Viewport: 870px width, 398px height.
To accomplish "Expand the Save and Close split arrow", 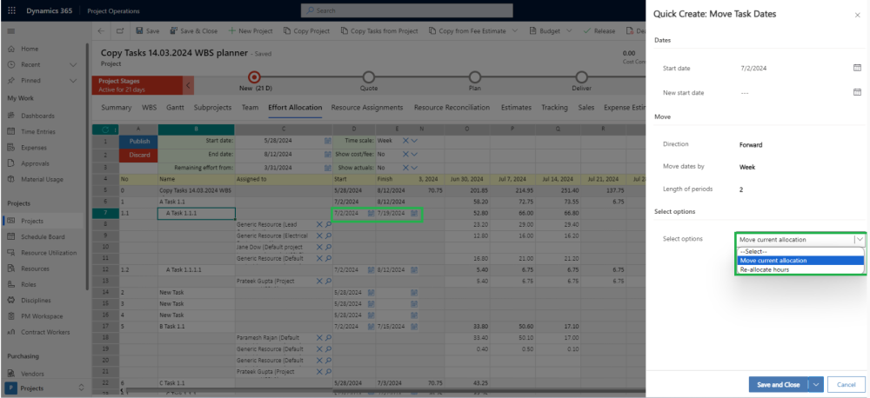I will (x=816, y=385).
